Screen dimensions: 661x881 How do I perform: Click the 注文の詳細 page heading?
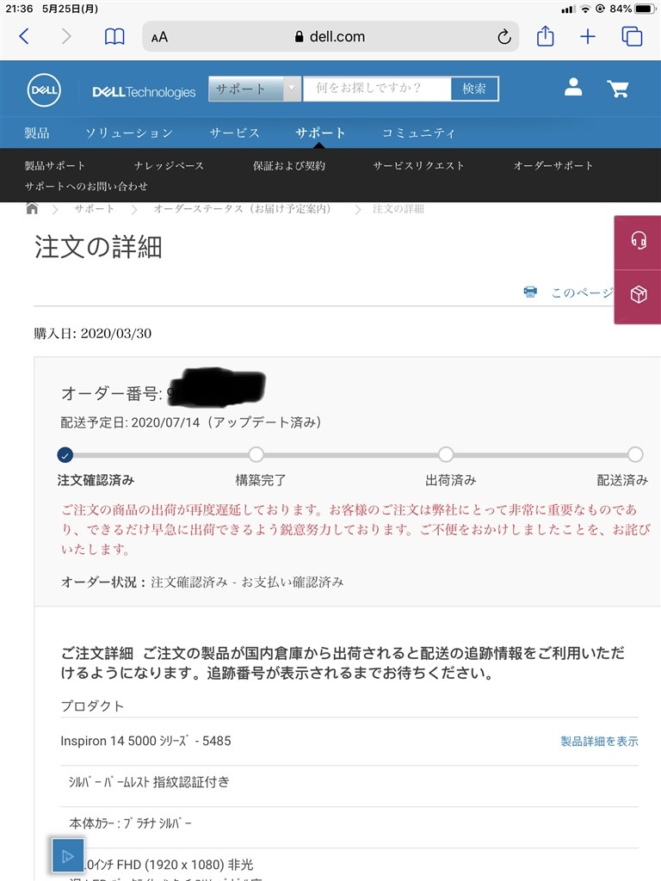(98, 247)
